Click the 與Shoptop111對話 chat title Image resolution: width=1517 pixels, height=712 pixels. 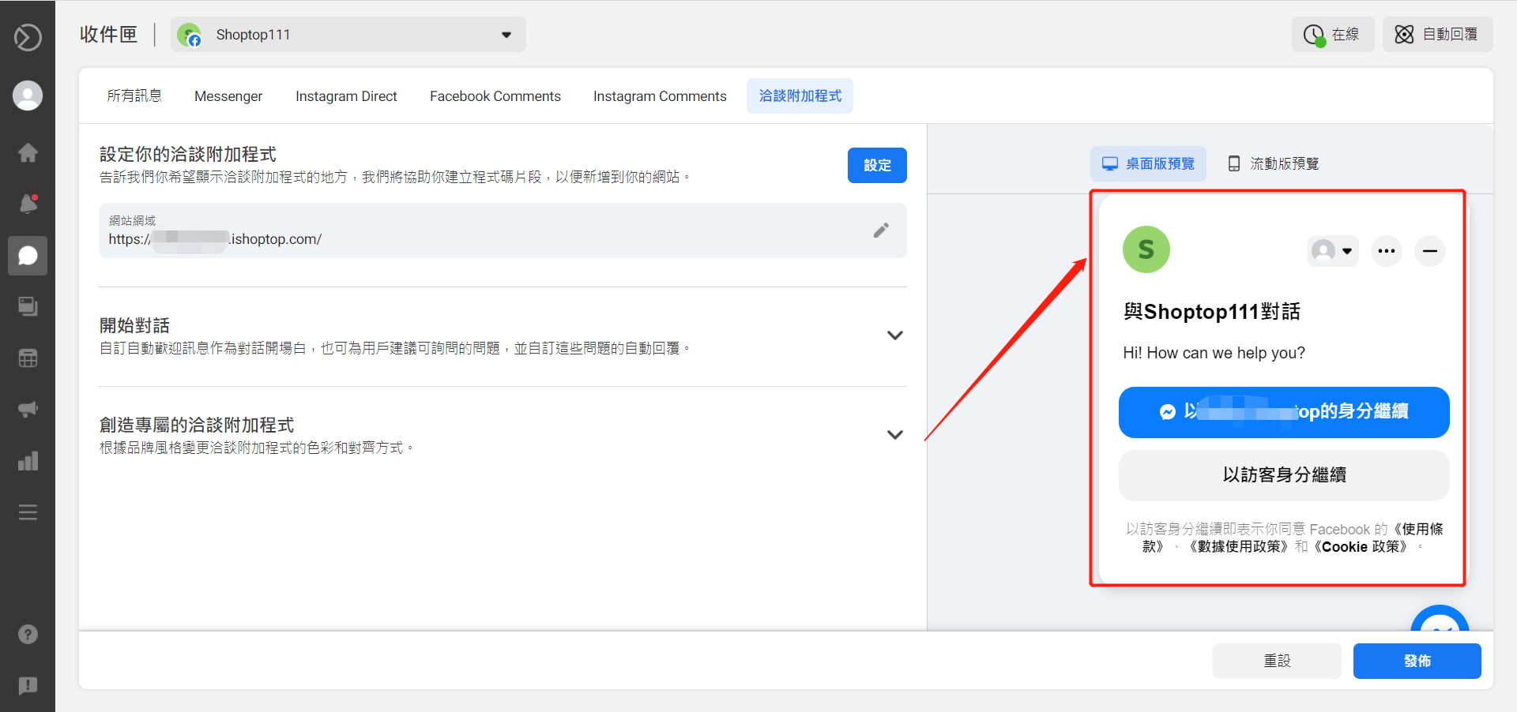click(x=1212, y=312)
